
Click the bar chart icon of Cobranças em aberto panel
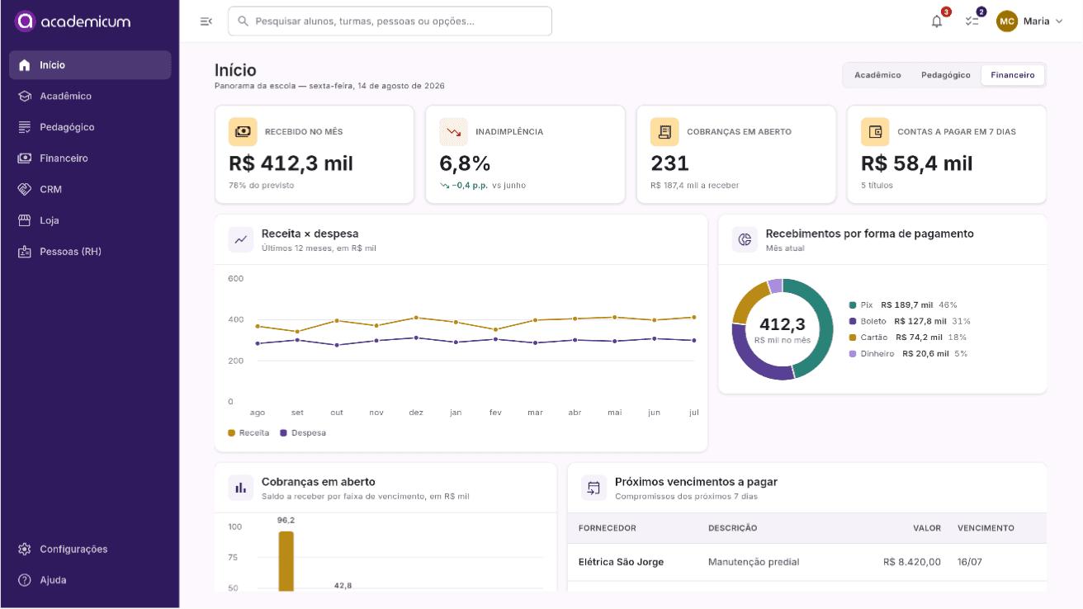[x=241, y=488]
